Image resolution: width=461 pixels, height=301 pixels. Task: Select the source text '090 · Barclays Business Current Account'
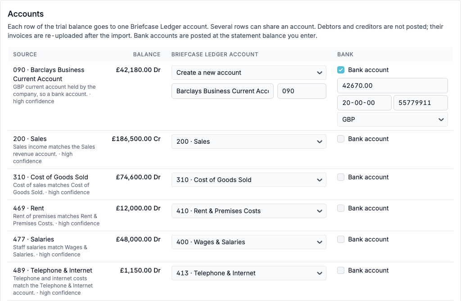pos(49,74)
